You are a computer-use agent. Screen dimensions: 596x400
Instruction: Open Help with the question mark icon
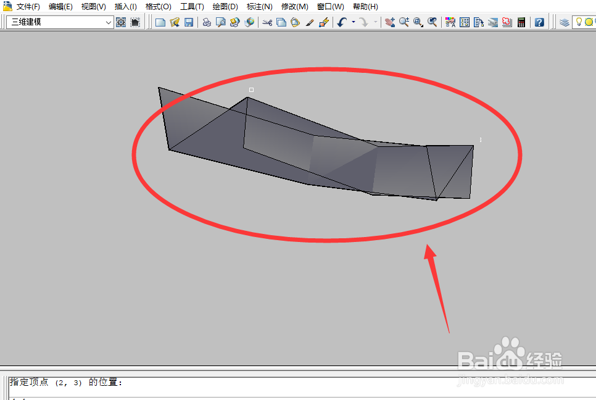pos(539,22)
